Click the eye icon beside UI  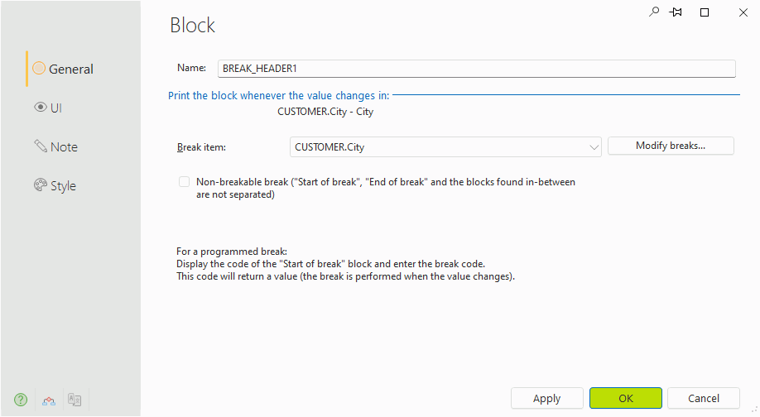(x=41, y=107)
